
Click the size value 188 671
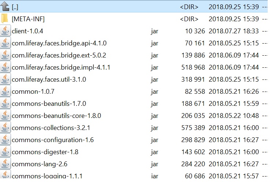pyautogui.click(x=193, y=104)
